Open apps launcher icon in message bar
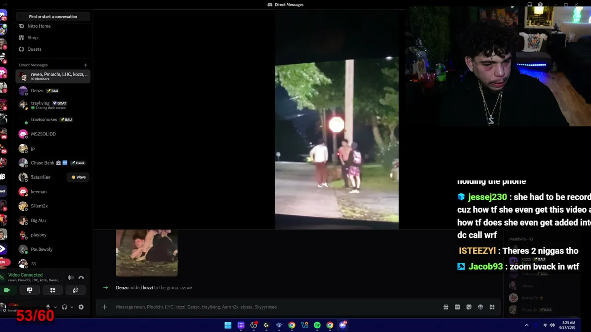Image resolution: width=591 pixels, height=332 pixels. pyautogui.click(x=492, y=307)
